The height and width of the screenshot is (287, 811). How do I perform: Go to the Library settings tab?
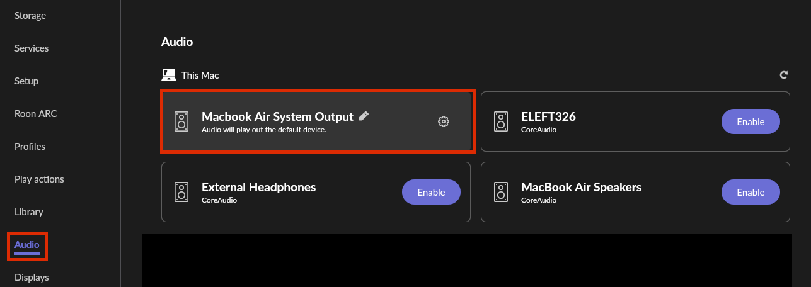(29, 211)
